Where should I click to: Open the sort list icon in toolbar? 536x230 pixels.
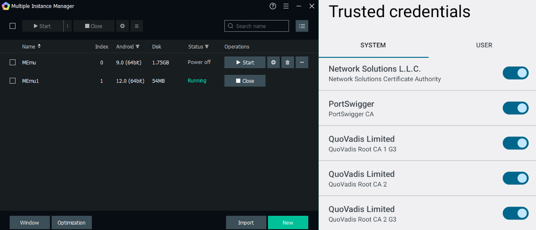pyautogui.click(x=137, y=26)
